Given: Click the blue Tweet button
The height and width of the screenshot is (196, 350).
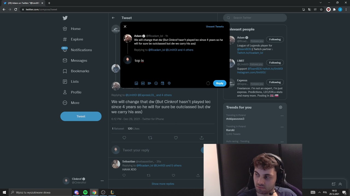Looking at the screenshot, I should tap(81, 116).
